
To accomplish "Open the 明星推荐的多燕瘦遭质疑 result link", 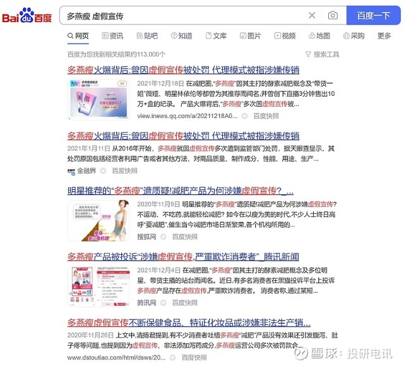I will [x=181, y=191].
